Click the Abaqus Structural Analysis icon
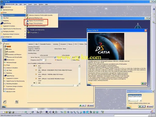This screenshot has width=156, height=117. [x=27, y=21]
